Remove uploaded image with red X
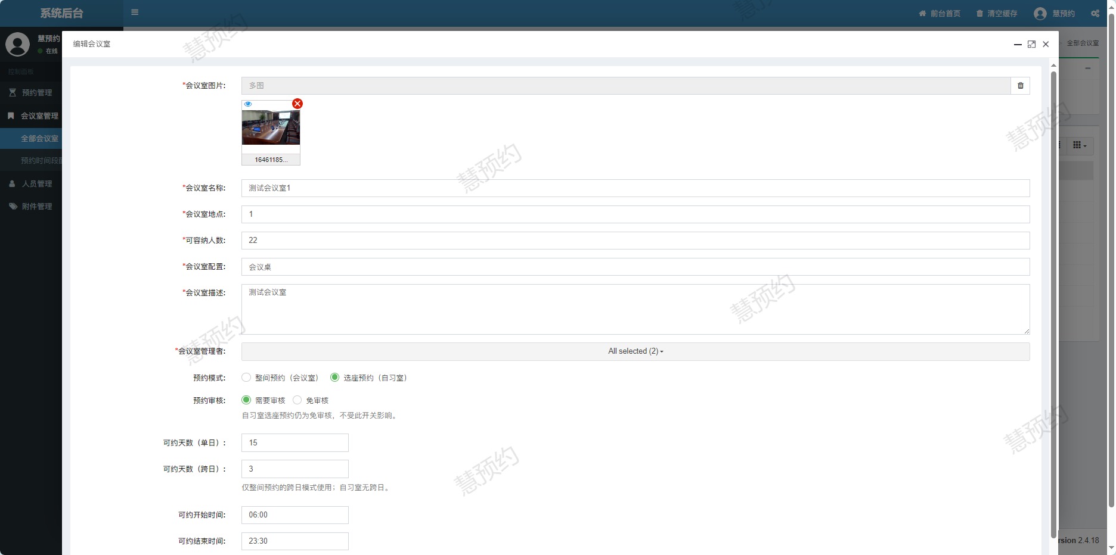1116x555 pixels. (x=297, y=104)
